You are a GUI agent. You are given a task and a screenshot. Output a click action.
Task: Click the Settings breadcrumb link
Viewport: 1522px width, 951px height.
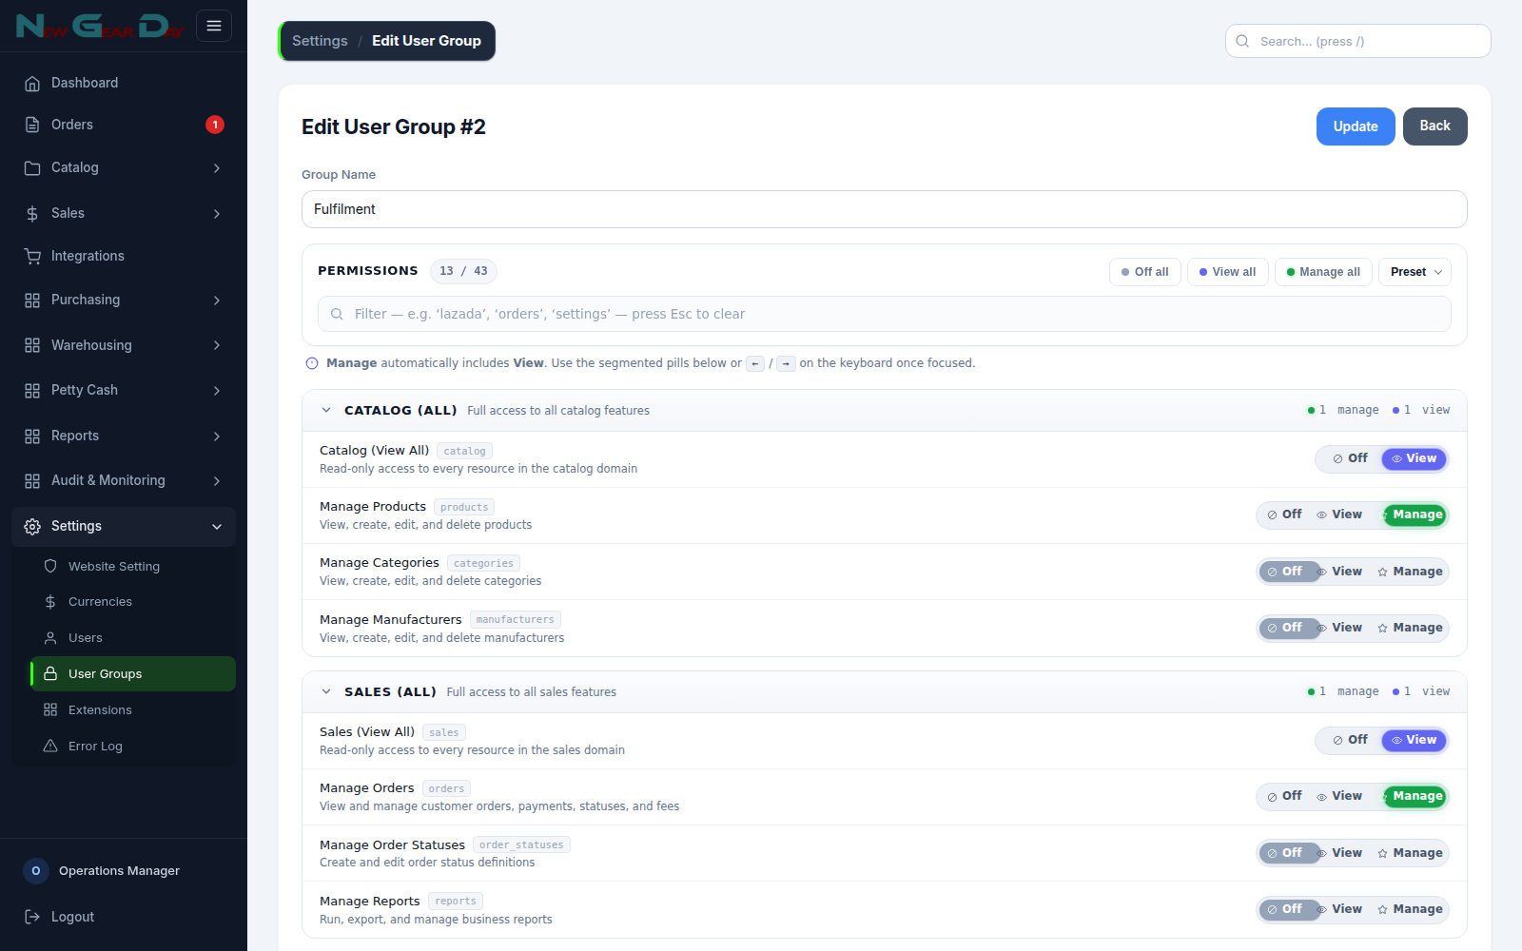pos(320,41)
